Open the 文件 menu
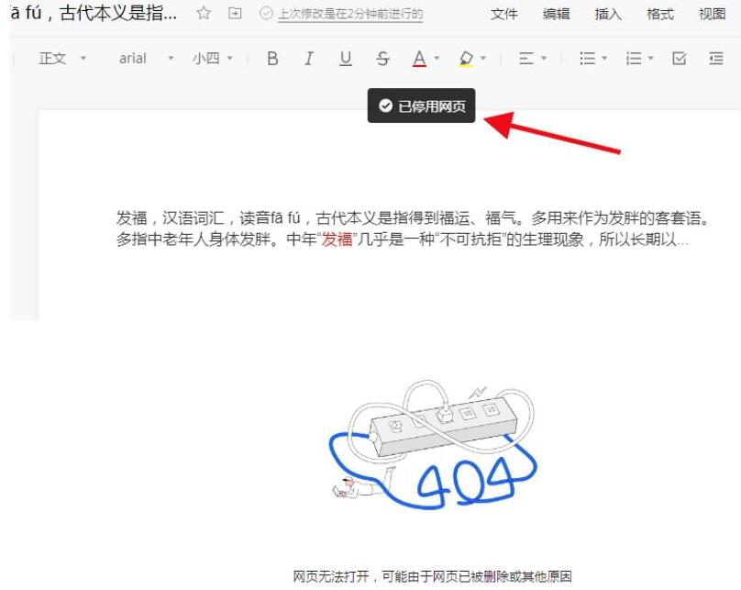The width and height of the screenshot is (741, 590). coord(503,14)
